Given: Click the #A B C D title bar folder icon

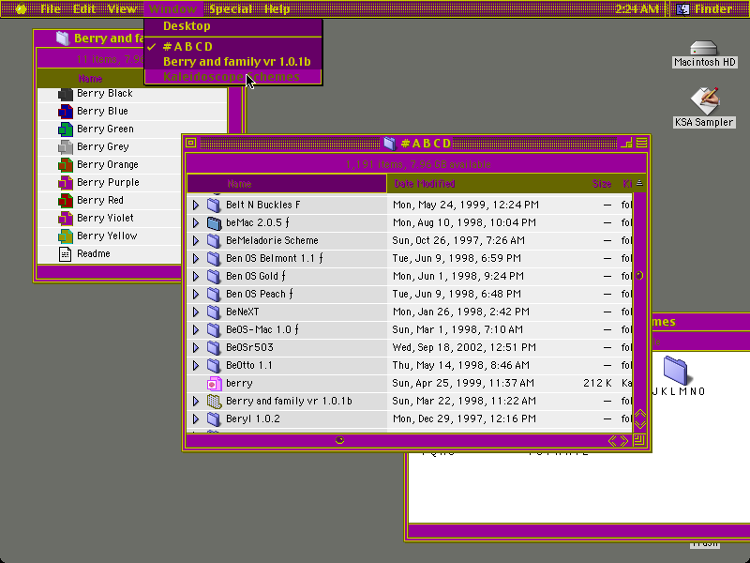Looking at the screenshot, I should click(389, 144).
